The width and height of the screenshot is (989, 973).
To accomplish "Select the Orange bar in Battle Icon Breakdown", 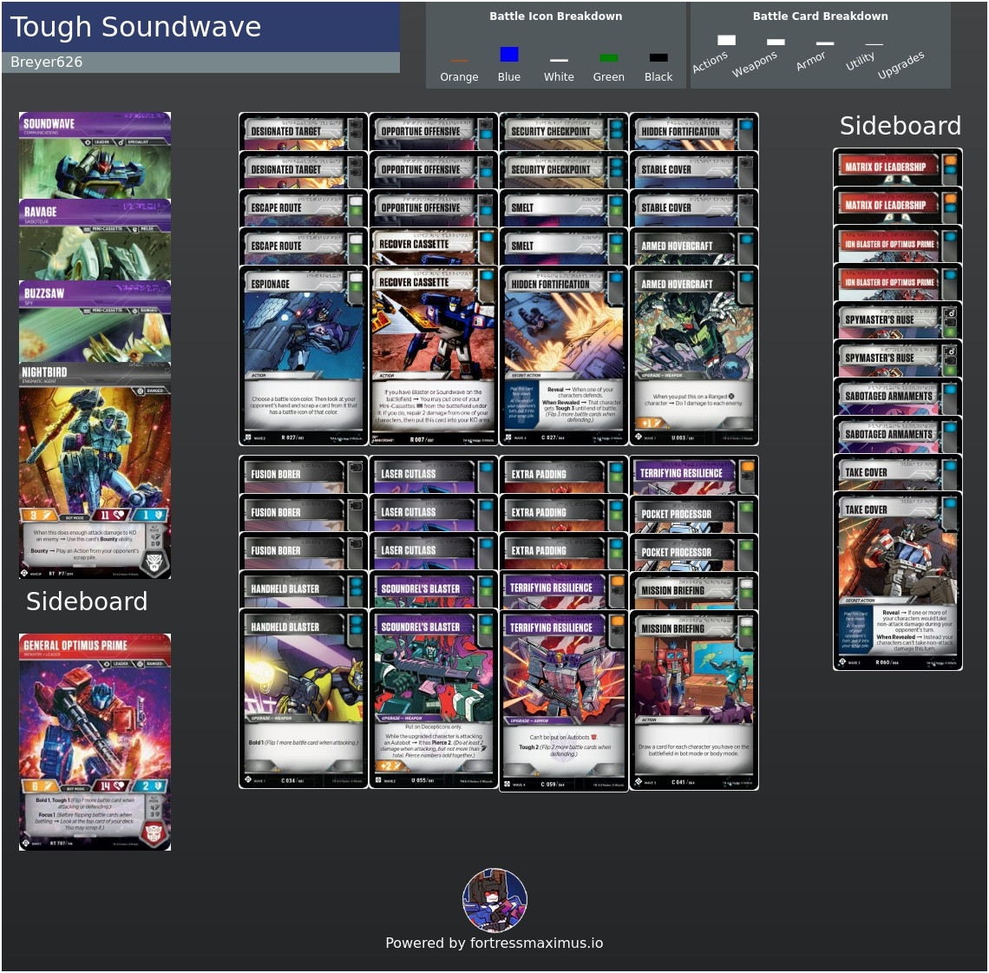I will point(459,61).
